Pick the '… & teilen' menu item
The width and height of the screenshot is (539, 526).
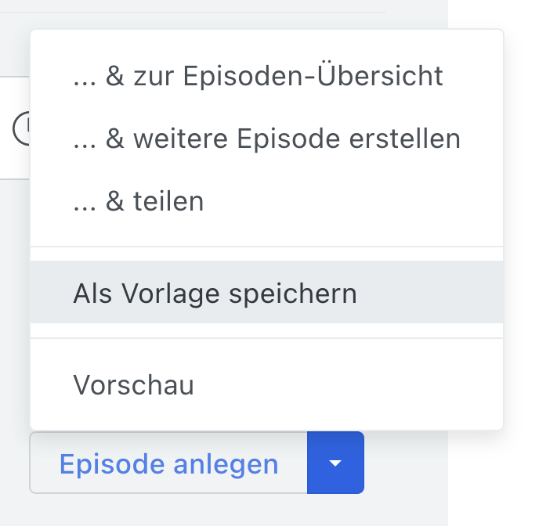point(139,201)
